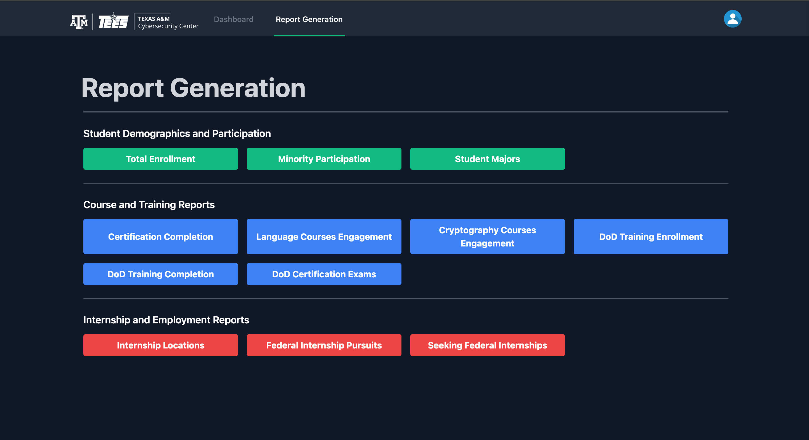The height and width of the screenshot is (440, 809).
Task: Generate the DoD Training Completion report
Action: 160,274
